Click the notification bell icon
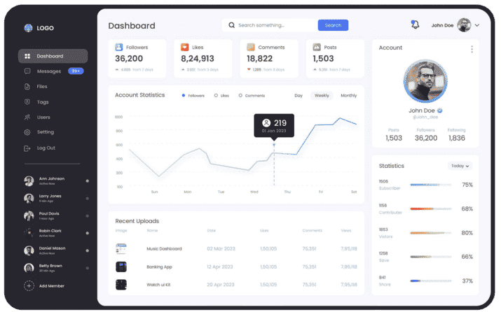 coord(415,25)
